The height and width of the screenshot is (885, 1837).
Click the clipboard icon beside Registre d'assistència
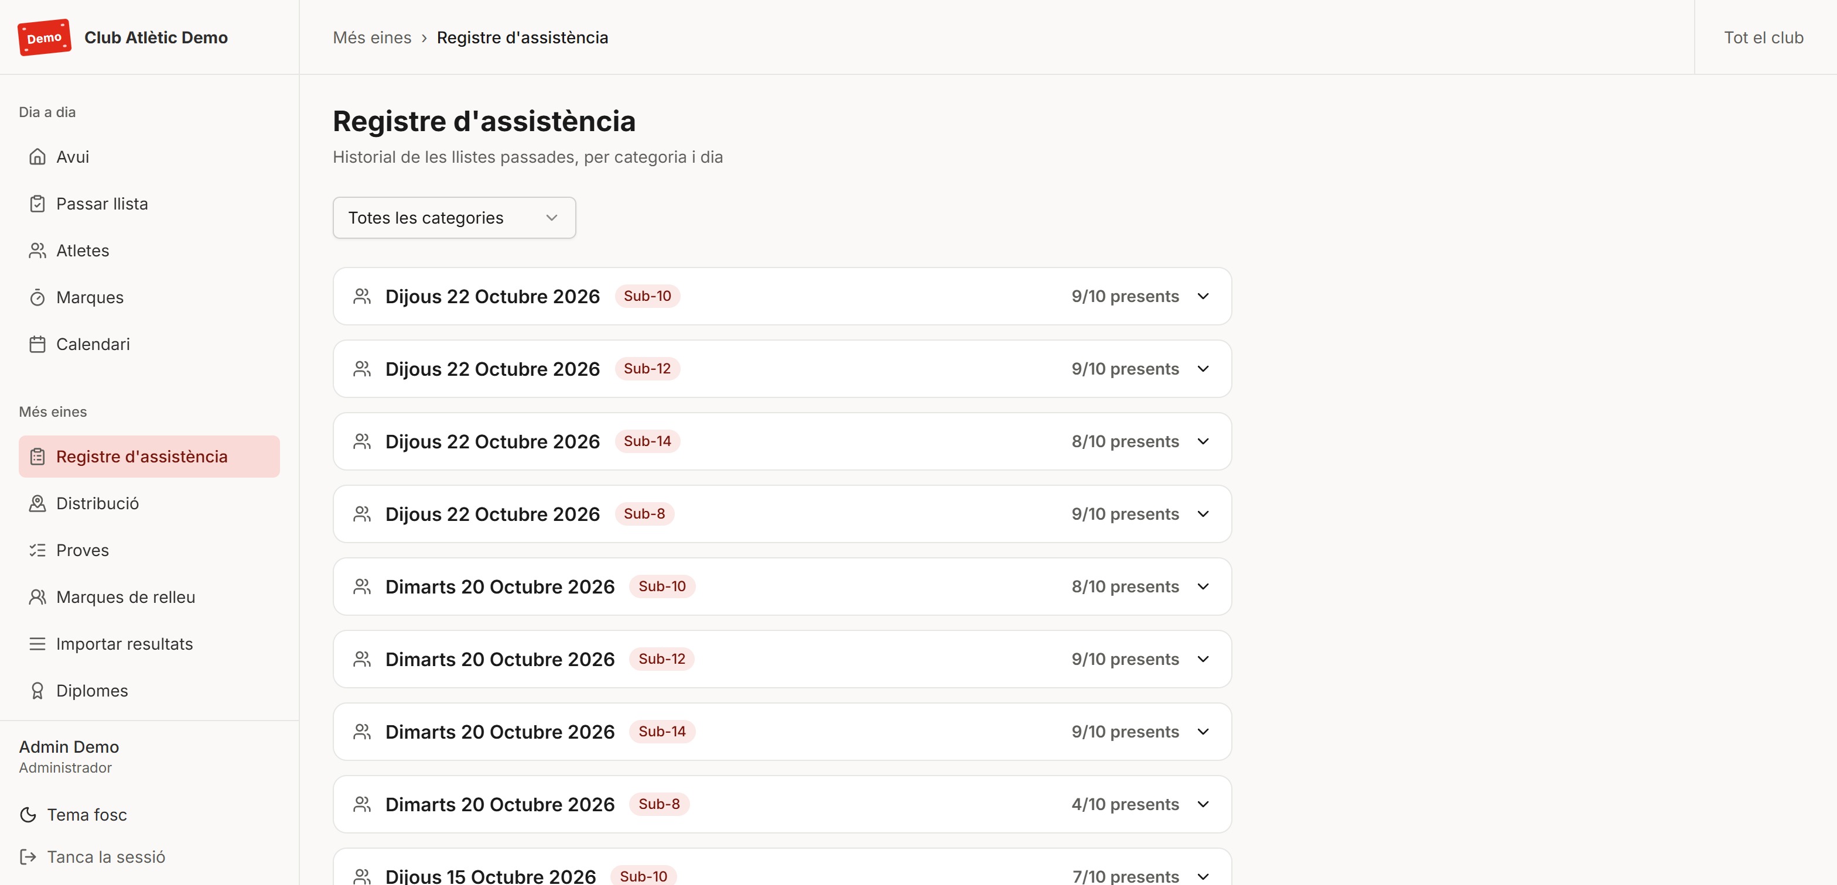click(x=37, y=457)
